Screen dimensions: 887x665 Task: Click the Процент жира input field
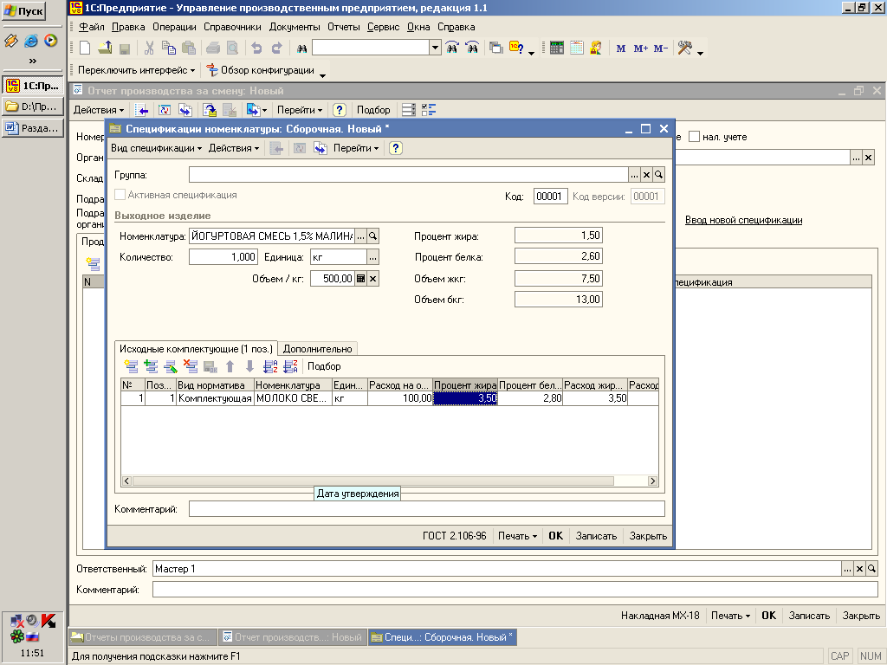click(559, 236)
